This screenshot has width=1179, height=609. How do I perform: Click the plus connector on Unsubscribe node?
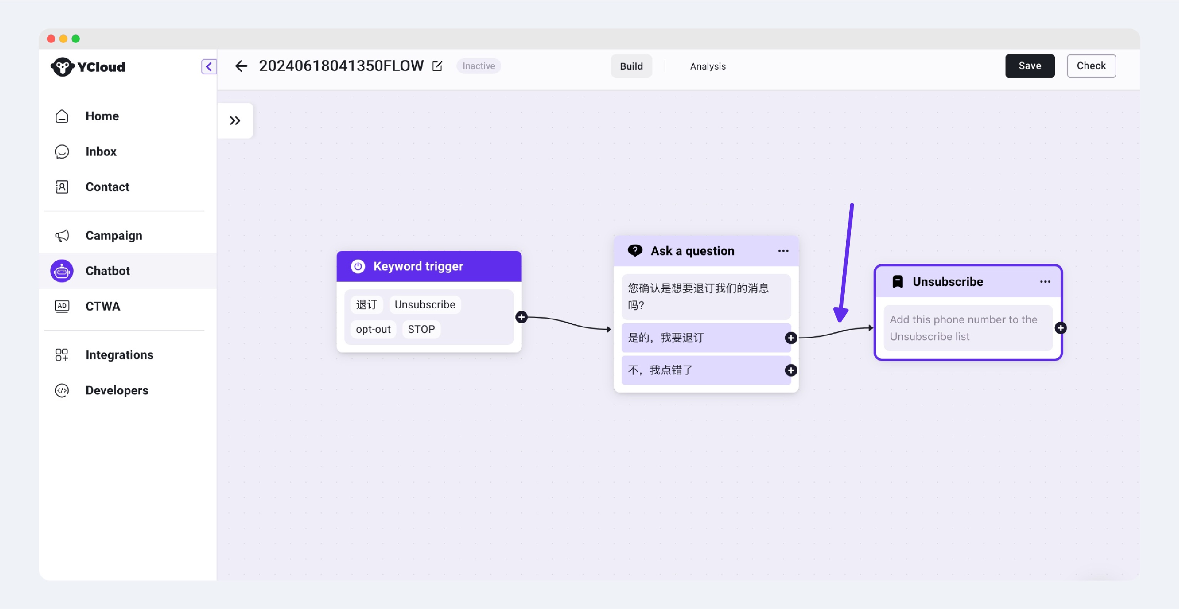[x=1060, y=328]
